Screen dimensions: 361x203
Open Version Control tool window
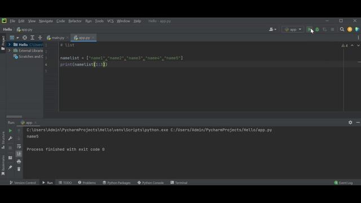tap(23, 183)
